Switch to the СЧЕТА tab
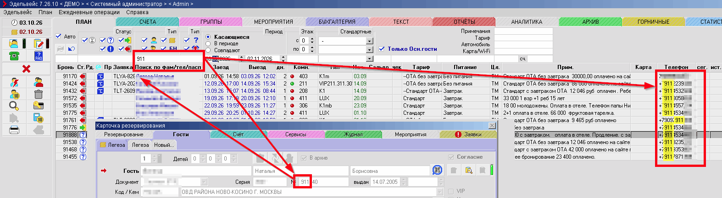This screenshot has height=198, width=722. 147,21
